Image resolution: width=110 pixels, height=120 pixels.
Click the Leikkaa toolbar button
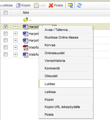point(6,5)
